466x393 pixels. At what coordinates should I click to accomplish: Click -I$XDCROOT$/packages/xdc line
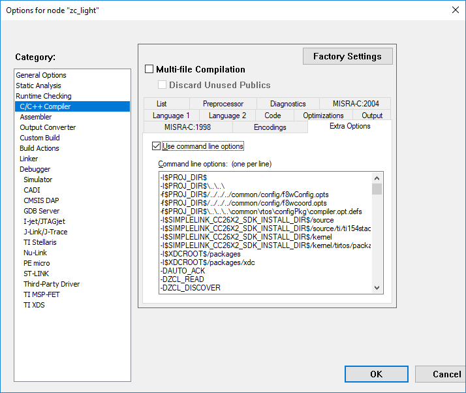(x=208, y=262)
